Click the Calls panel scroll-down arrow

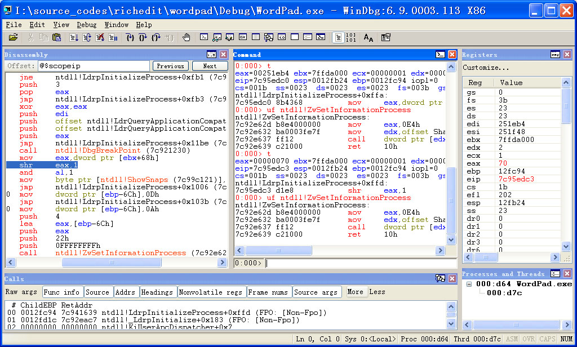[x=451, y=324]
